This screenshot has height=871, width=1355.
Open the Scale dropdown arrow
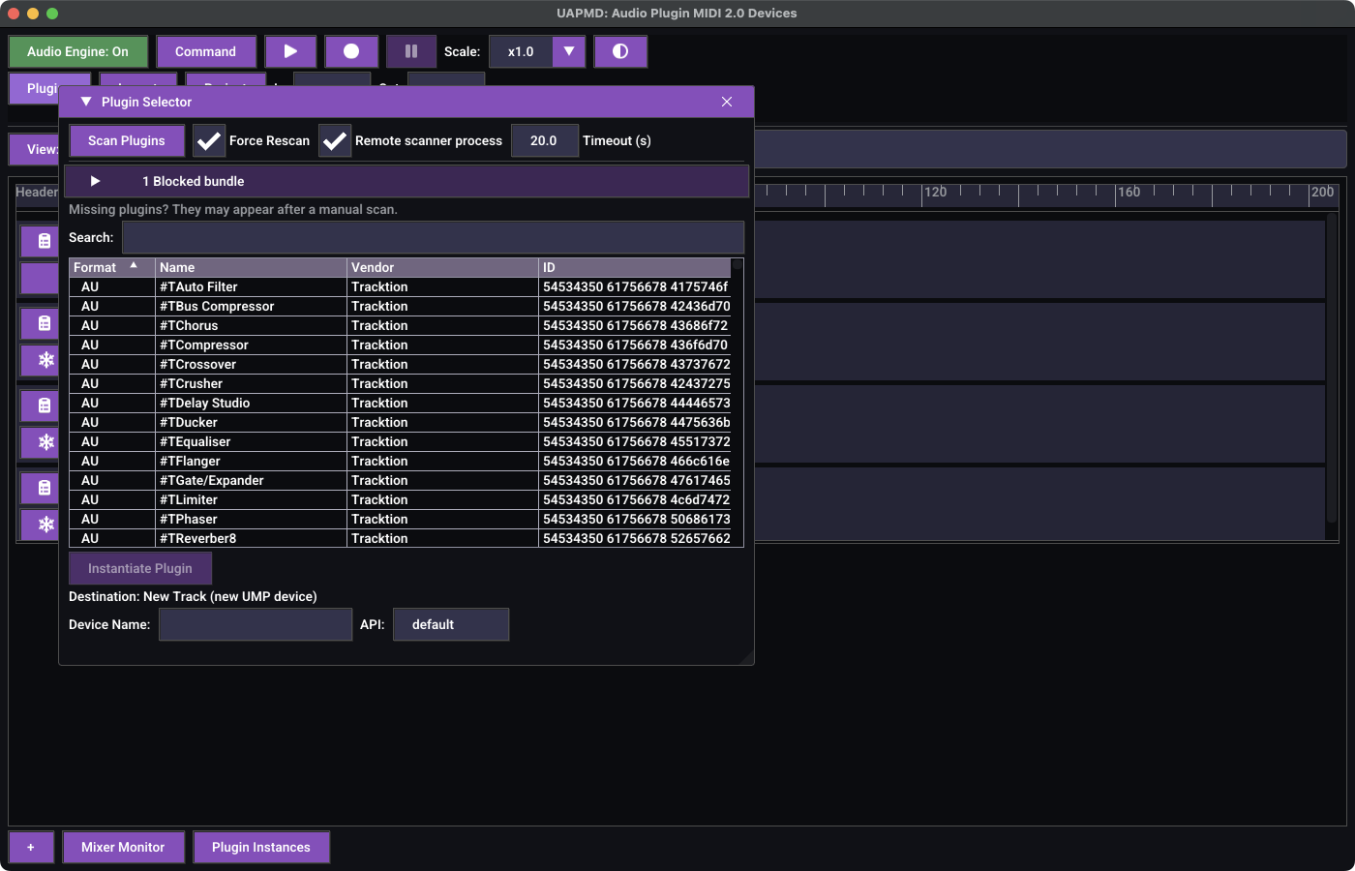point(569,51)
